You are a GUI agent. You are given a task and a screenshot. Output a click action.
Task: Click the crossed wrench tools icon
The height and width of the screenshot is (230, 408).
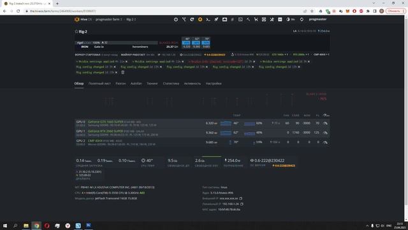click(x=272, y=19)
